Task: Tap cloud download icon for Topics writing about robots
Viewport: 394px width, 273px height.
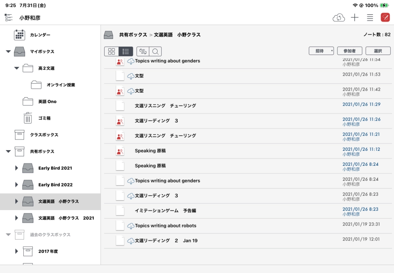Action: (x=131, y=226)
